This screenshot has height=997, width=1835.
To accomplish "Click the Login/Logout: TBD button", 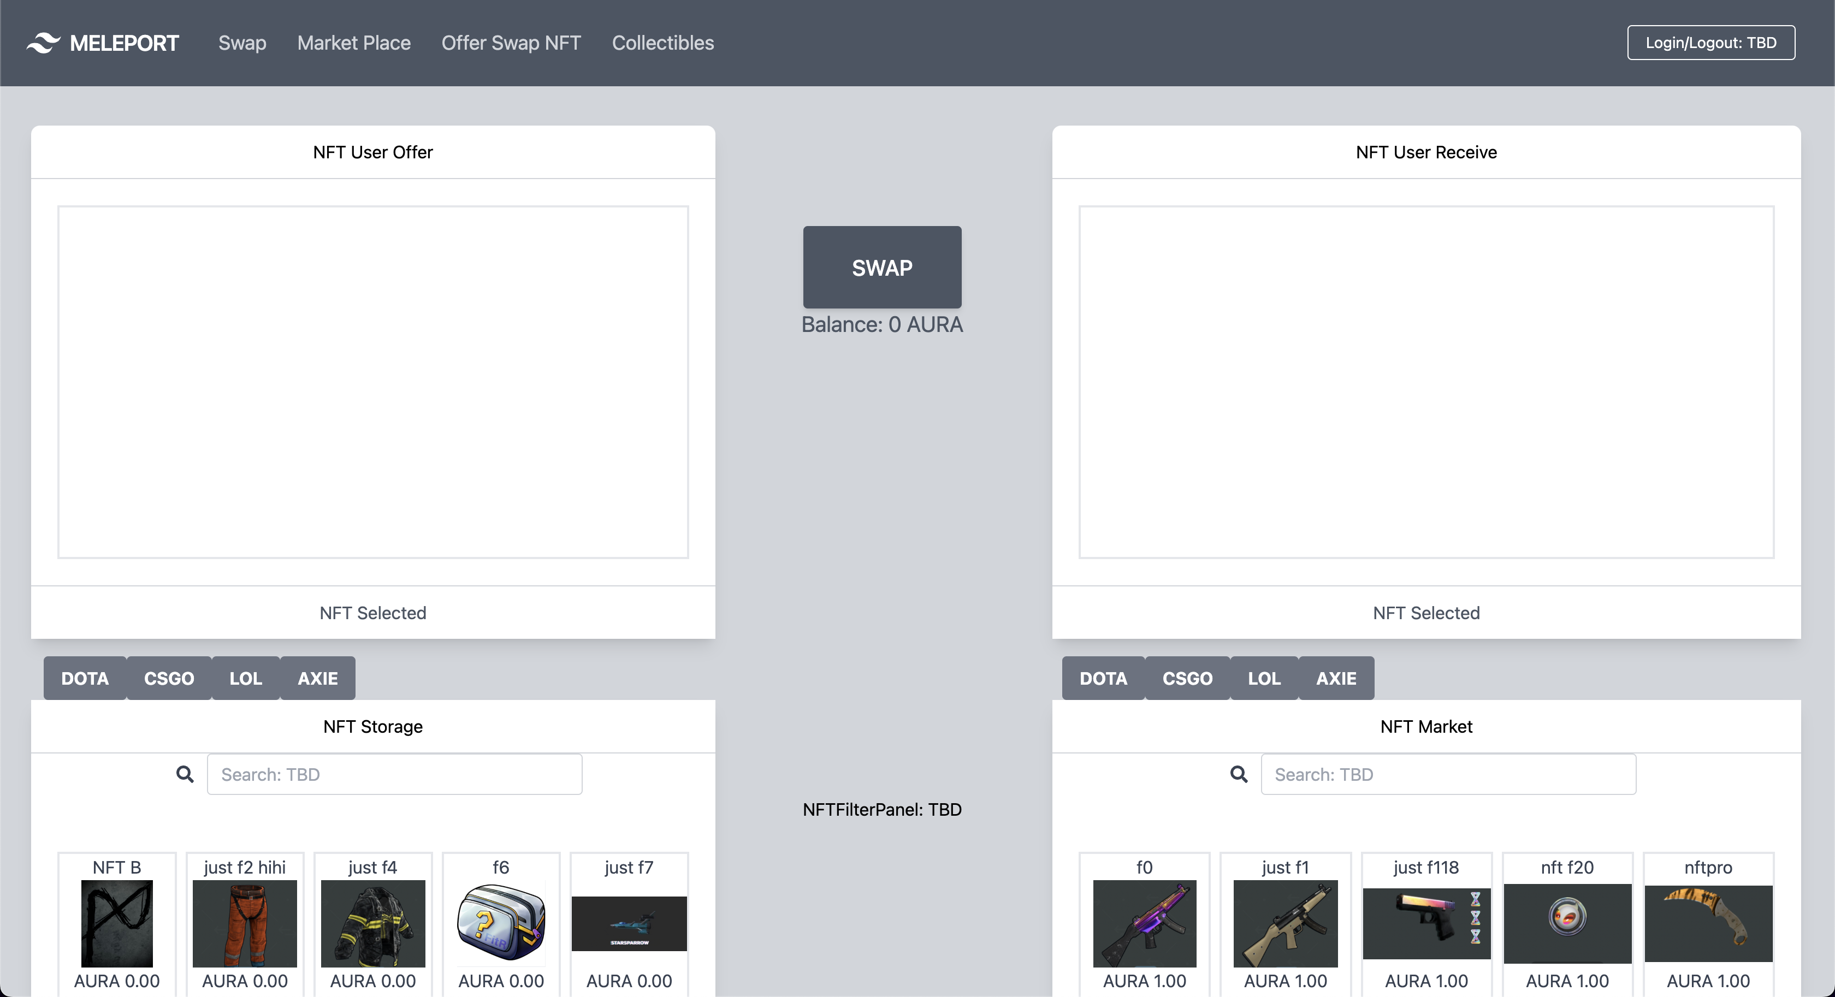I will pos(1710,43).
